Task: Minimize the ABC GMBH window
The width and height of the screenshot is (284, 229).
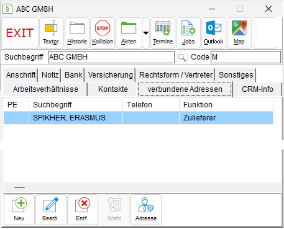Action: click(212, 9)
